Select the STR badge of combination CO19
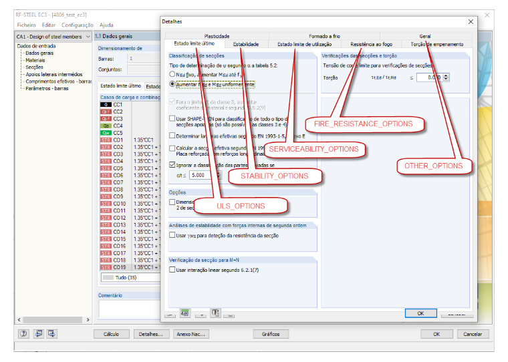 click(106, 267)
